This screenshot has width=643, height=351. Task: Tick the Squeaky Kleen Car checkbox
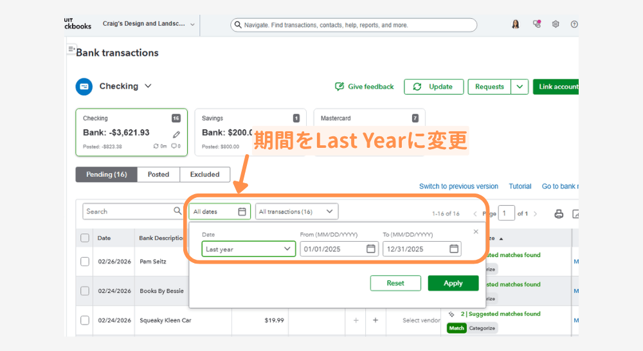click(85, 320)
